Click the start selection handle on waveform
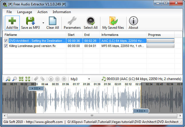Viewport: 185px width, 127px height. pyautogui.click(x=36, y=88)
